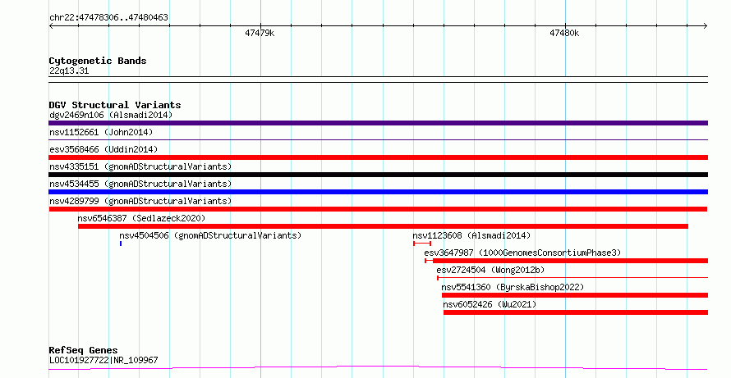The width and height of the screenshot is (731, 378).
Task: Click the nsv6052426 (Wu2021) label
Action: pos(490,304)
